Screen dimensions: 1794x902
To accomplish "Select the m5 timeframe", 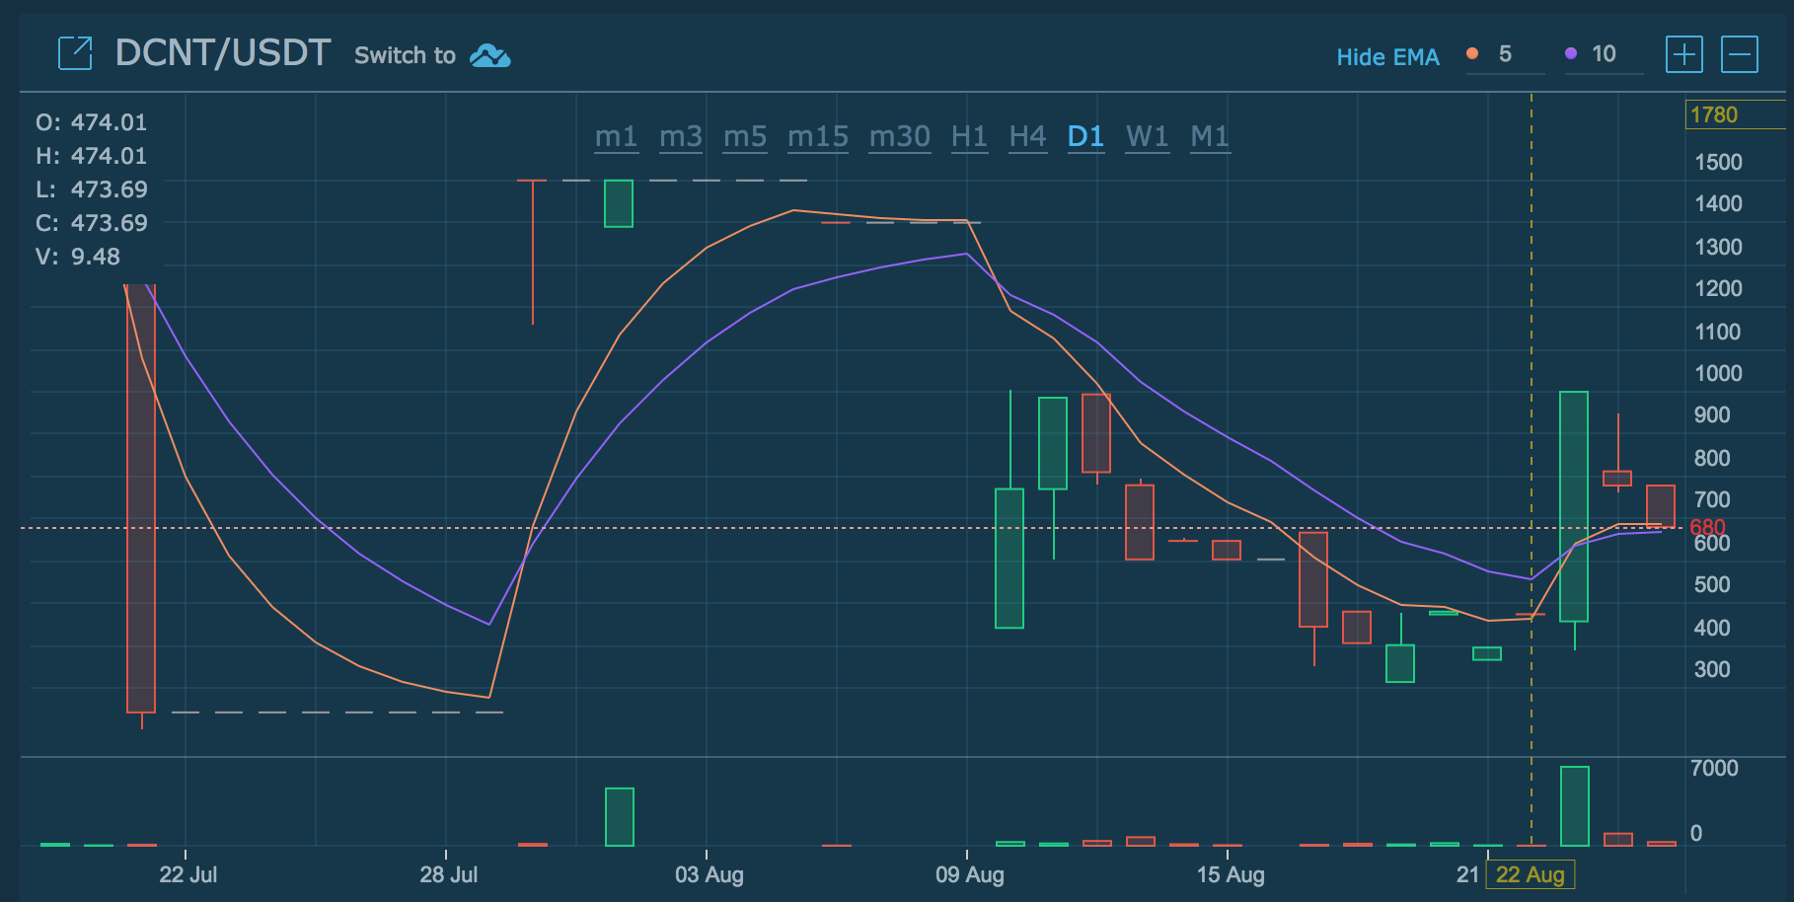I will pos(745,136).
